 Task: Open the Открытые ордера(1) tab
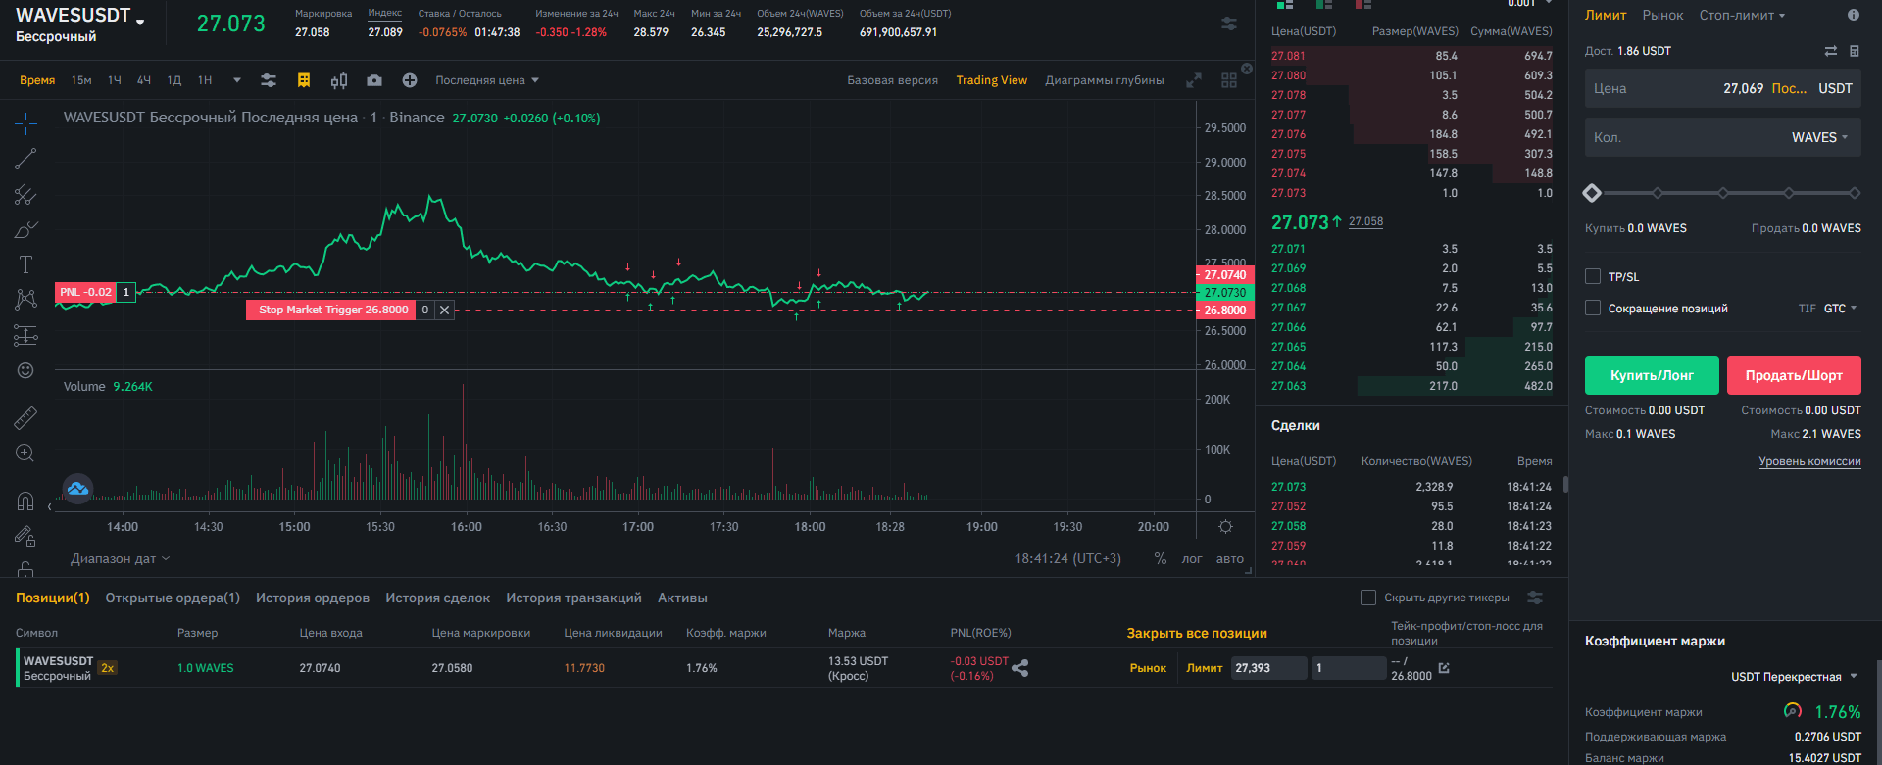pos(173,598)
